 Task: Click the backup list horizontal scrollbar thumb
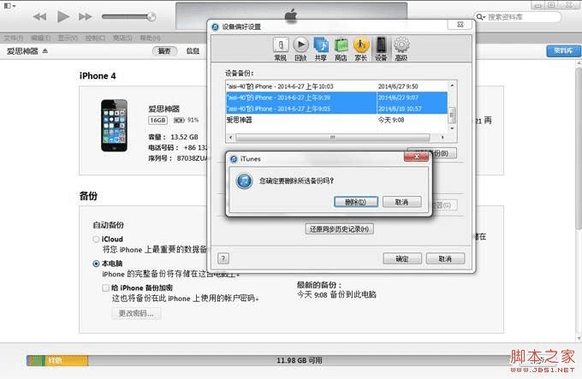click(x=333, y=137)
